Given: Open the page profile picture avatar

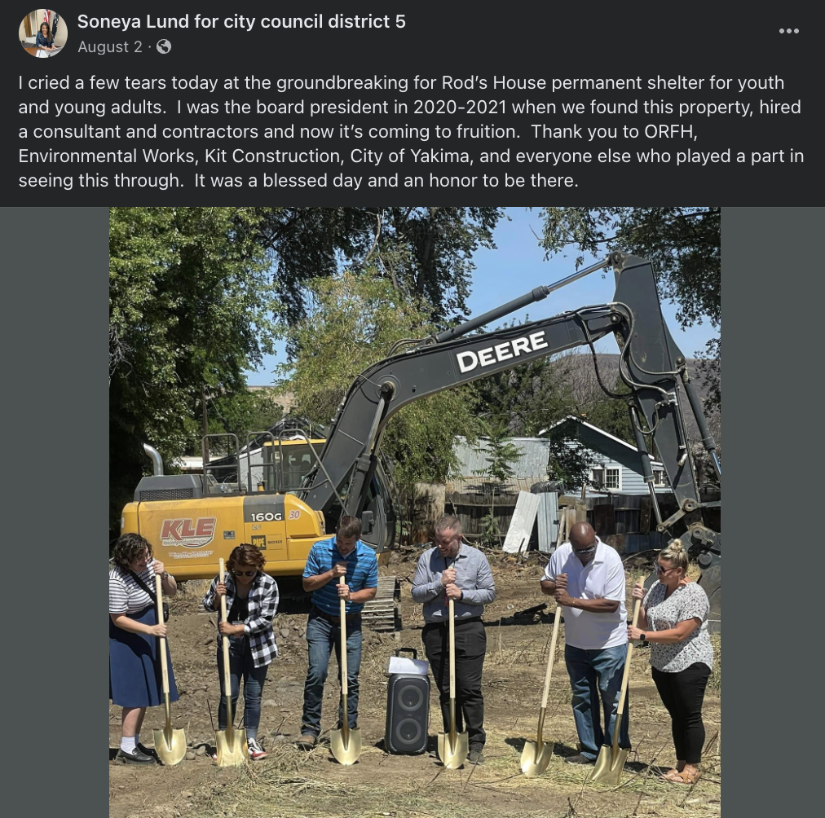Looking at the screenshot, I should pyautogui.click(x=43, y=33).
